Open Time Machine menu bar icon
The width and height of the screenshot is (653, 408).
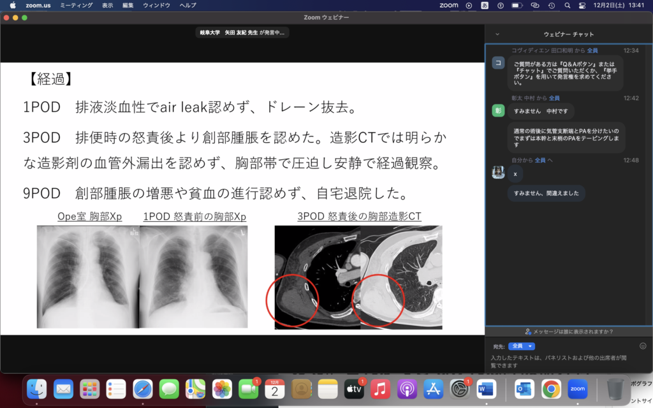click(x=550, y=5)
